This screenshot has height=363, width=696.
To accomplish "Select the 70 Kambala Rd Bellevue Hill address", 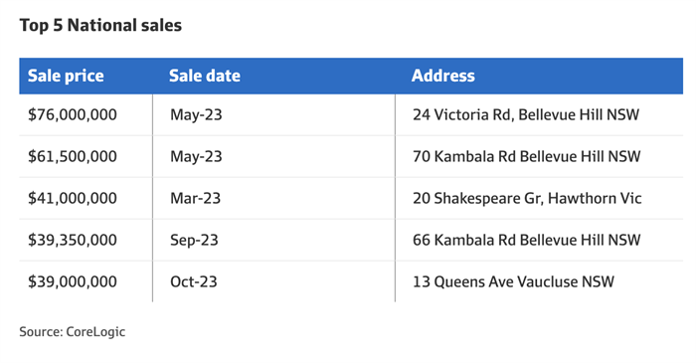I will [526, 157].
